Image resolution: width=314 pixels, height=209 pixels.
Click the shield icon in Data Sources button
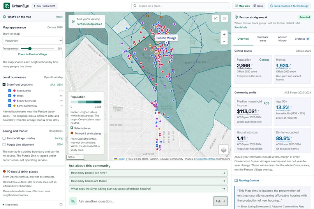tap(272, 6)
